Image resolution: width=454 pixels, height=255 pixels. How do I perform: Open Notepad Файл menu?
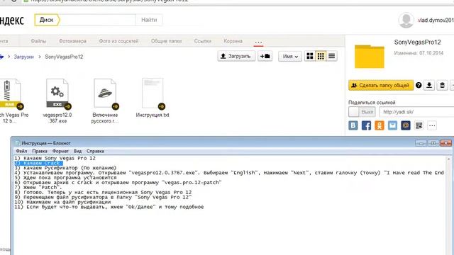pyautogui.click(x=21, y=151)
